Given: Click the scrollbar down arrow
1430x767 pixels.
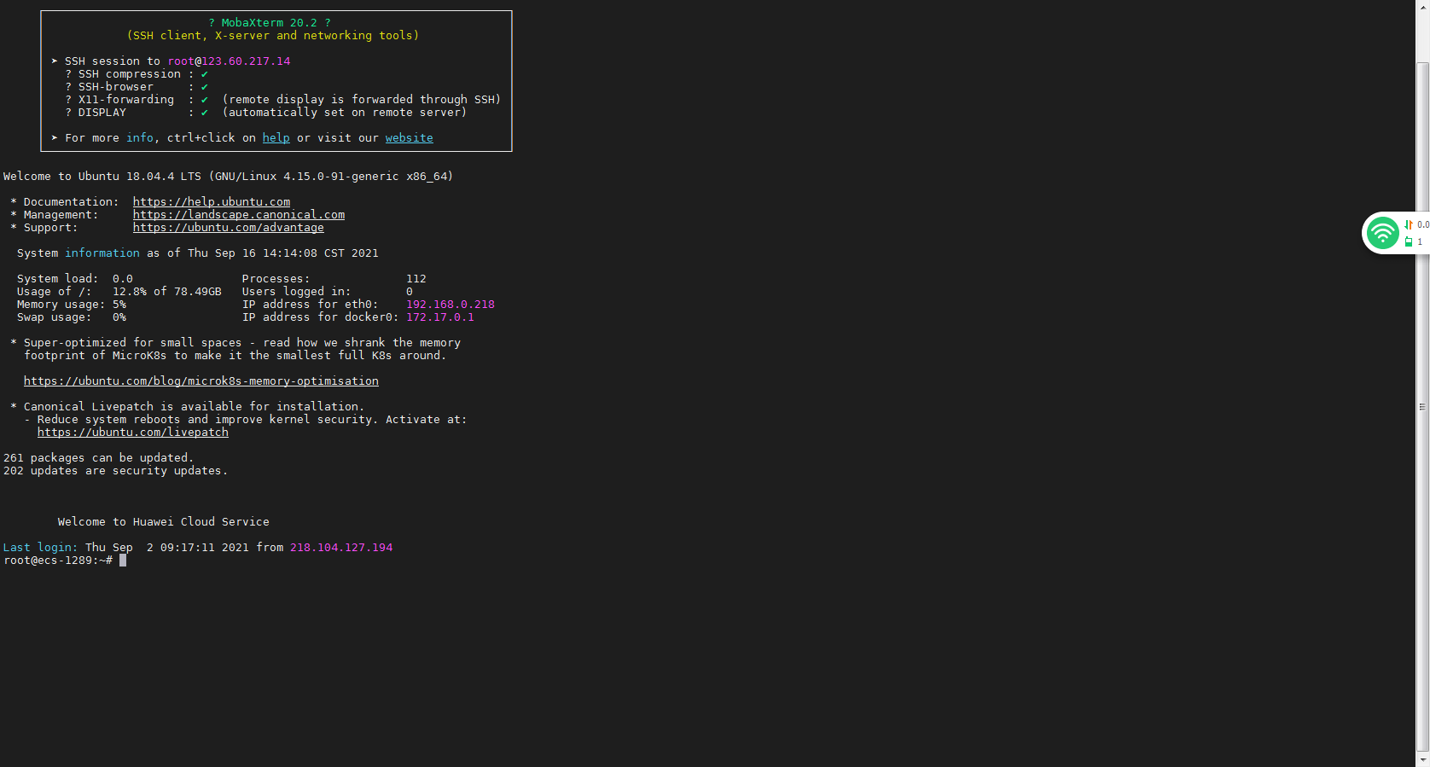Looking at the screenshot, I should tap(1422, 759).
